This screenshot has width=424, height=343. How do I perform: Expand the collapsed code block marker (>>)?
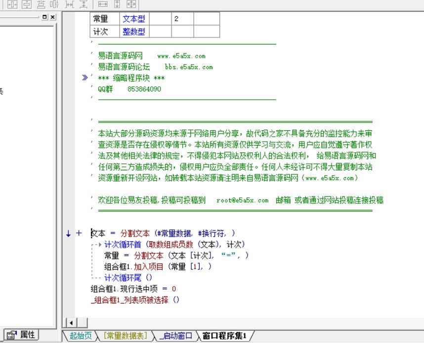pyautogui.click(x=86, y=78)
